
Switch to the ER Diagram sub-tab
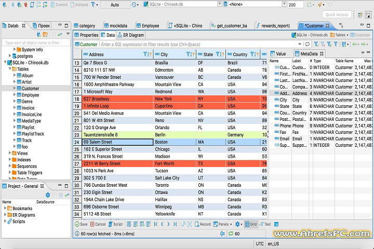131,35
